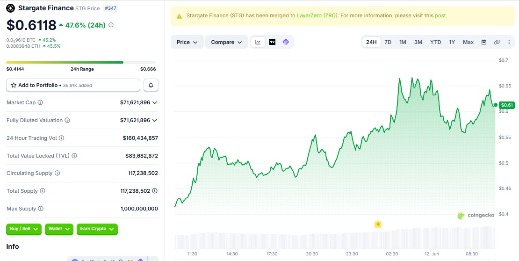Image resolution: width=519 pixels, height=261 pixels.
Task: Follow the LayerZero (ZRO) link
Action: click(317, 15)
